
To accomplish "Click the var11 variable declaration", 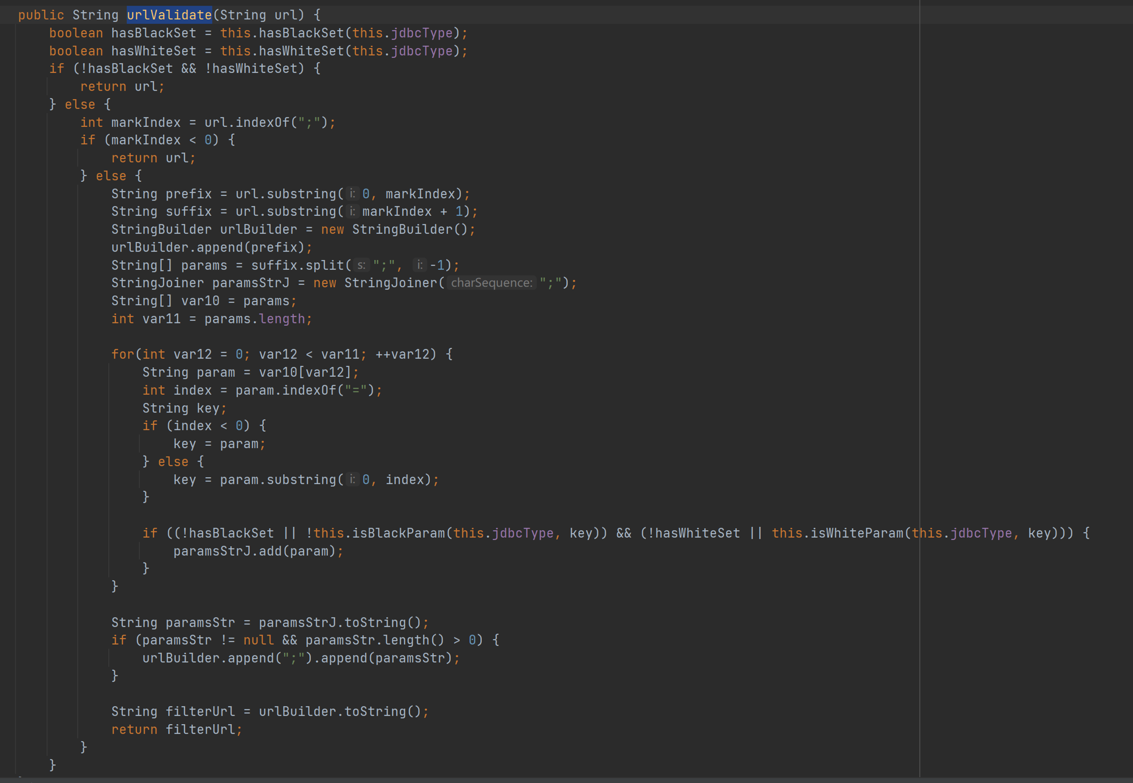I will [x=161, y=319].
